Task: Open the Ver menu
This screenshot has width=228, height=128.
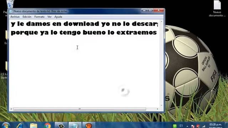Action: point(50,17)
